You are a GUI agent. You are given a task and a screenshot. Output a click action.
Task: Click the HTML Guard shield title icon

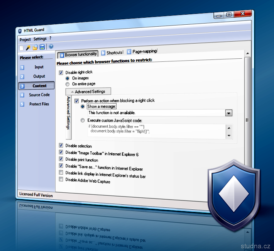(20, 31)
